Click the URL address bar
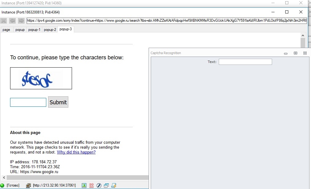 click(167, 20)
